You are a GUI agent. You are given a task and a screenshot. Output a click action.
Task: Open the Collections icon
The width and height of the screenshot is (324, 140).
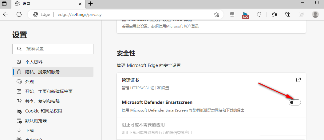point(288,14)
